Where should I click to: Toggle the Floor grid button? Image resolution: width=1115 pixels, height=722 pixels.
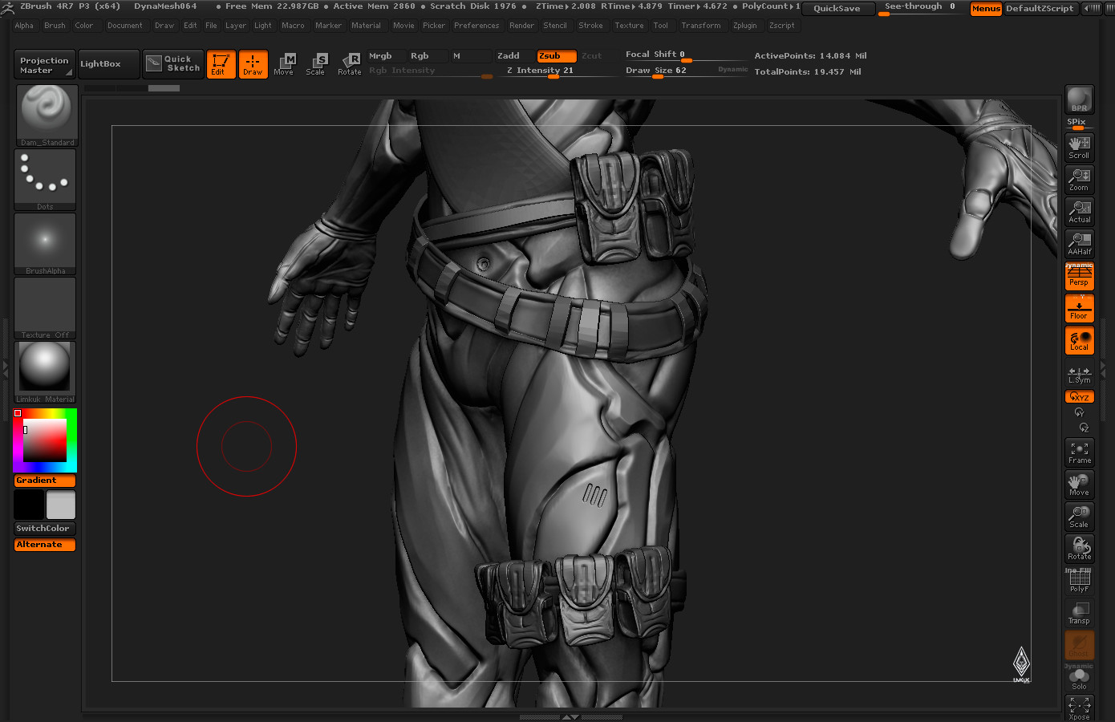point(1079,308)
